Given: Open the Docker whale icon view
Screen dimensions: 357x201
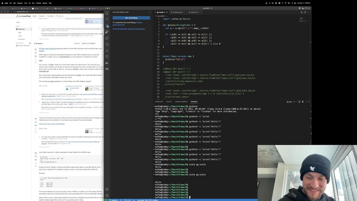Looking at the screenshot, I should click(x=107, y=63).
